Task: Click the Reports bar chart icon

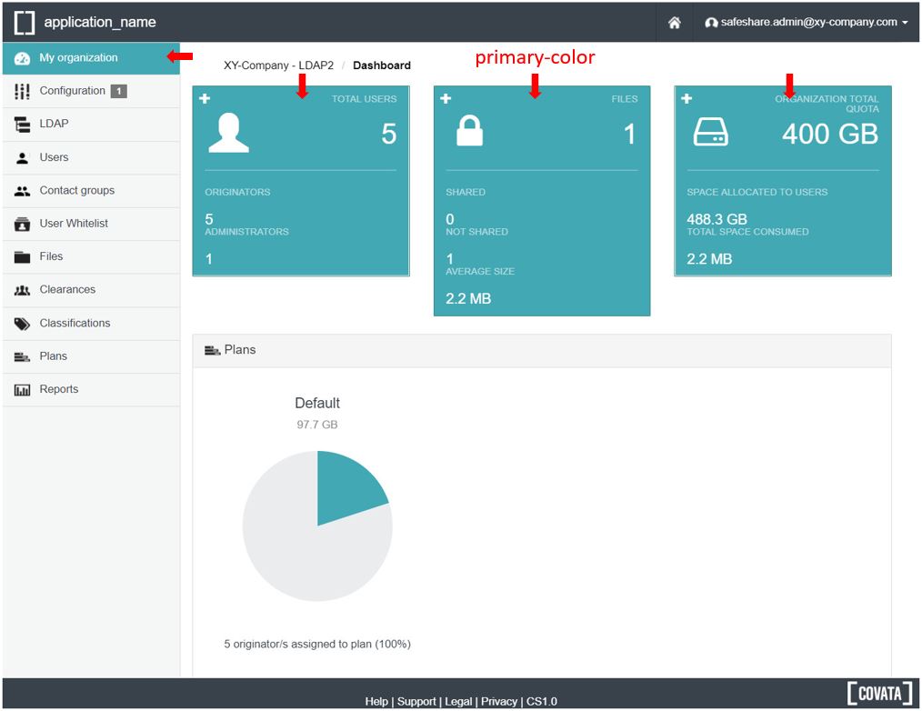Action: click(23, 390)
